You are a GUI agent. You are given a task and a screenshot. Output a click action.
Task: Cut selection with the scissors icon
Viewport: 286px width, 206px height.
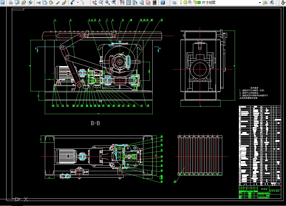tap(38, 2)
